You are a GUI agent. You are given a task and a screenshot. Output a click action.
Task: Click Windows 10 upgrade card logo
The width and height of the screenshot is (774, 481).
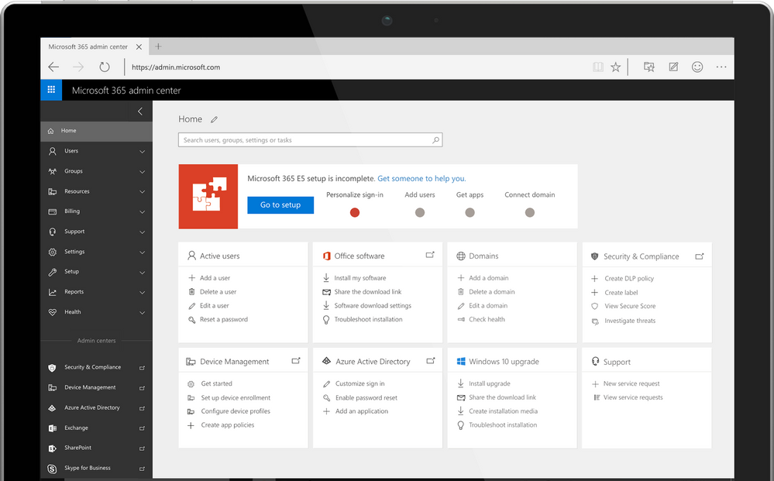[x=461, y=362]
